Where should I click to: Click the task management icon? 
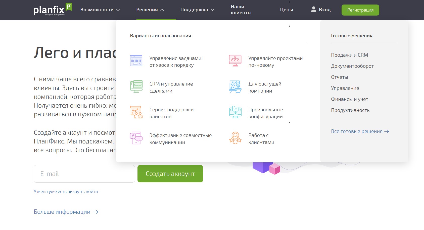[136, 61]
